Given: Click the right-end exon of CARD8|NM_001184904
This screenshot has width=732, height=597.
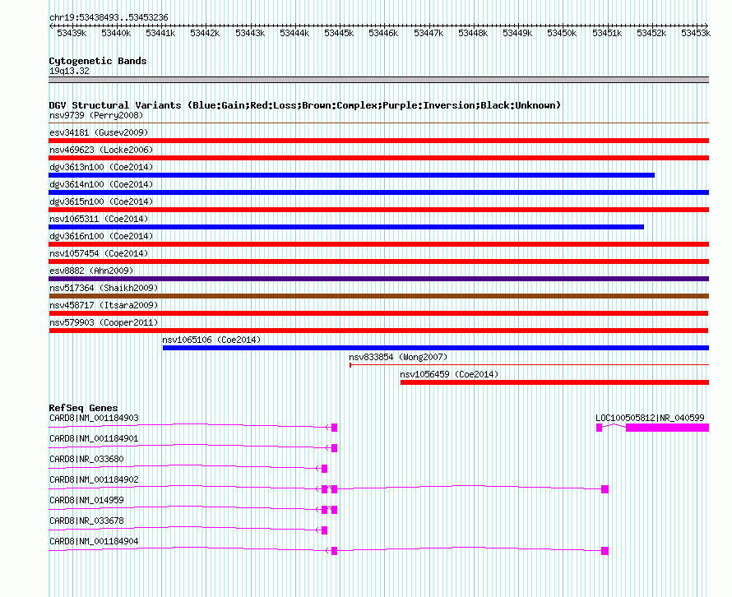Looking at the screenshot, I should tap(605, 551).
